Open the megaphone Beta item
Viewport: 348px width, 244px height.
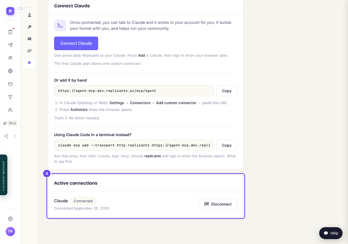point(10,123)
